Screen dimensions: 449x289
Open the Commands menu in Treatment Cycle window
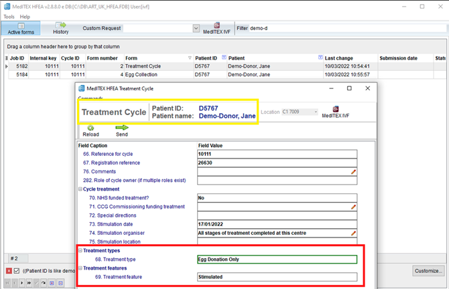coord(90,98)
